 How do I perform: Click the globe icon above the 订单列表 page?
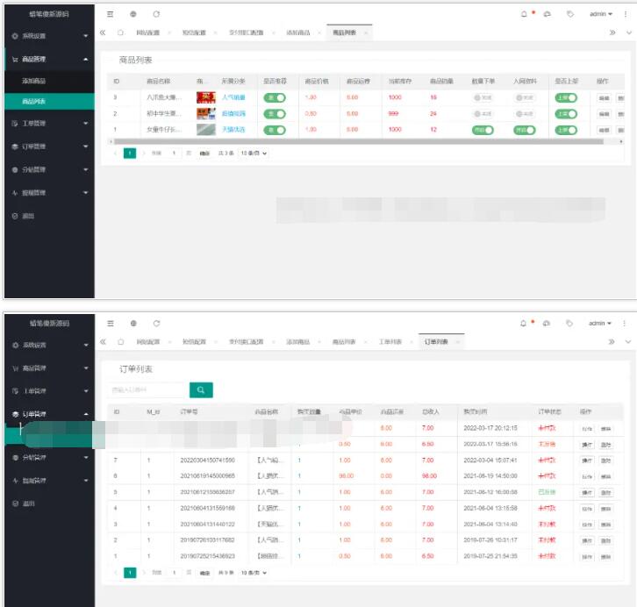click(x=133, y=323)
